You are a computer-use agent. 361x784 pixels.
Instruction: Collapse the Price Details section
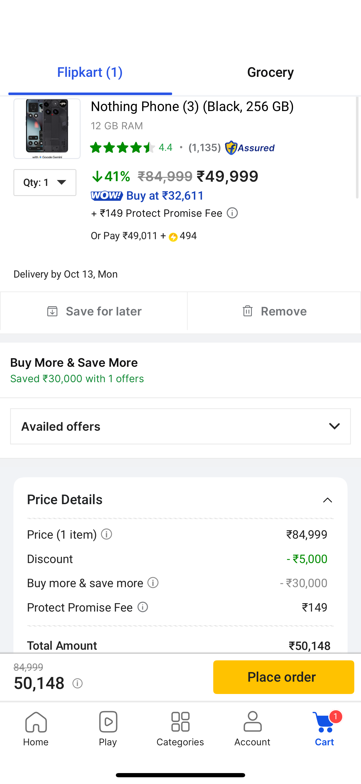coord(327,500)
